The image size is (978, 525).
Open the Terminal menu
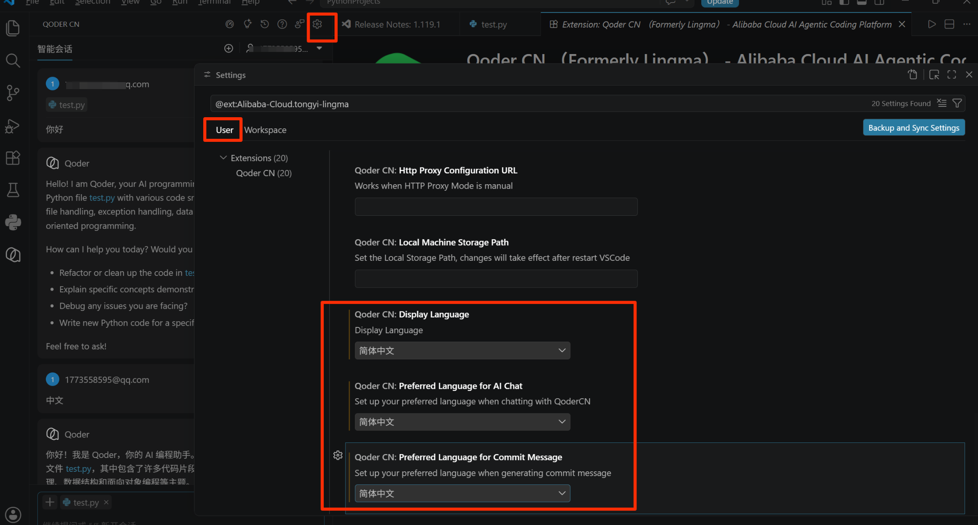214,3
